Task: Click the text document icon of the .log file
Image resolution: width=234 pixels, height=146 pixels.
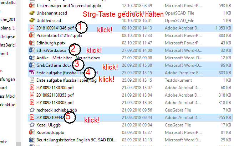Action: pyautogui.click(x=32, y=80)
